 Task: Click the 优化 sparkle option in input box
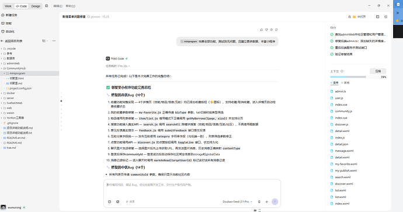[x=130, y=201]
